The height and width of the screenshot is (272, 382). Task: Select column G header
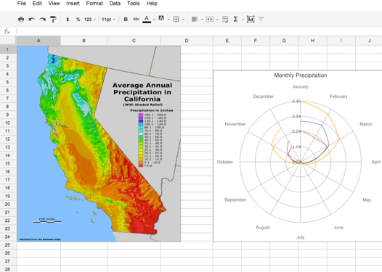[284, 41]
